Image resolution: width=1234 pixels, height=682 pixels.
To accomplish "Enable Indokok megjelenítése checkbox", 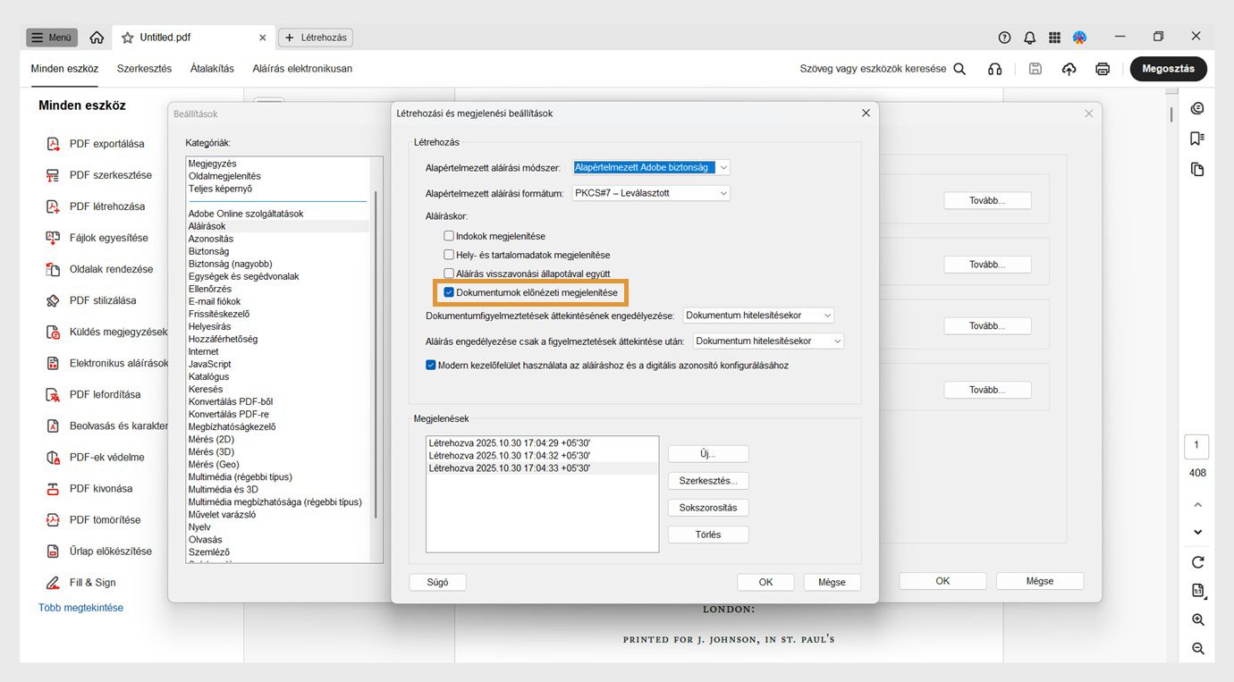I will coord(449,236).
